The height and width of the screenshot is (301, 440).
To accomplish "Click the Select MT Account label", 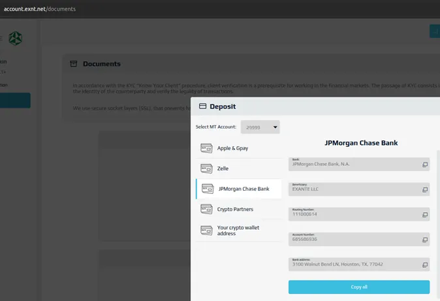I will tap(216, 127).
